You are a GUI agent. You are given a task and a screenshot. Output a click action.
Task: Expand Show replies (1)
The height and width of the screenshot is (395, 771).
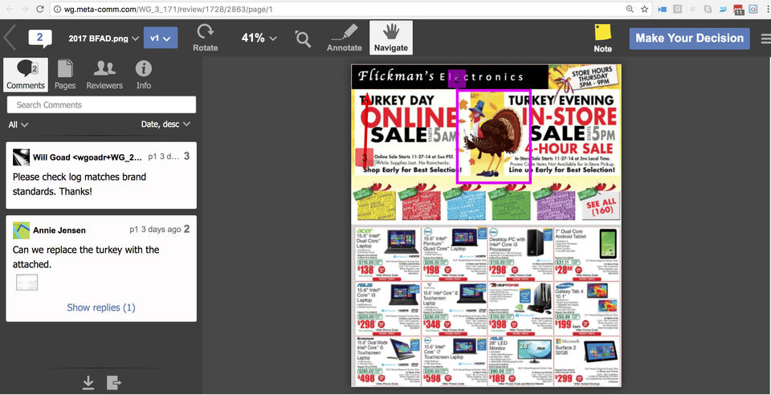[101, 307]
